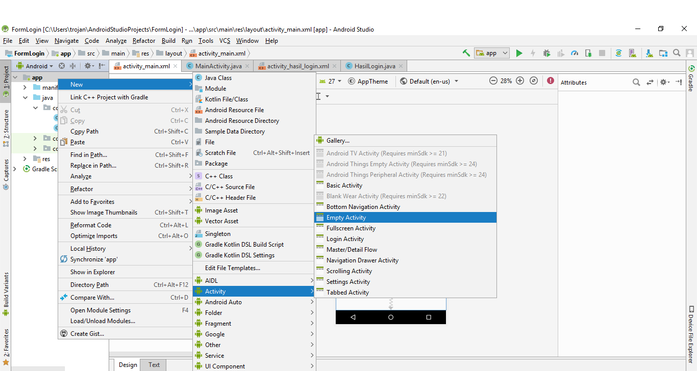Open the Default (en-us) locale dropdown
This screenshot has width=697, height=371.
pos(429,81)
